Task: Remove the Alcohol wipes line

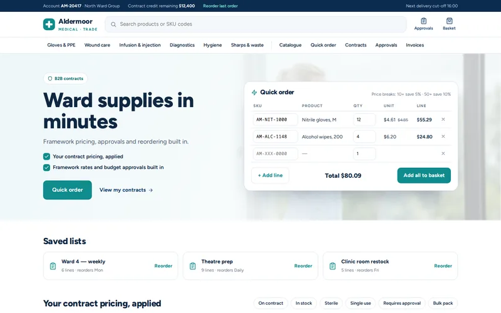Action: coord(443,136)
